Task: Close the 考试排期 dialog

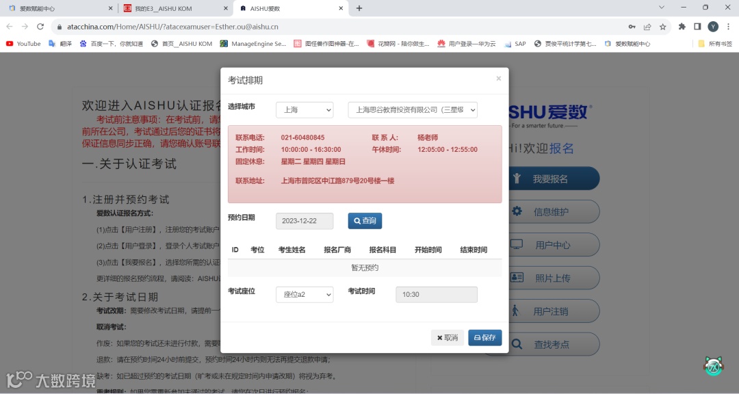Action: (499, 79)
